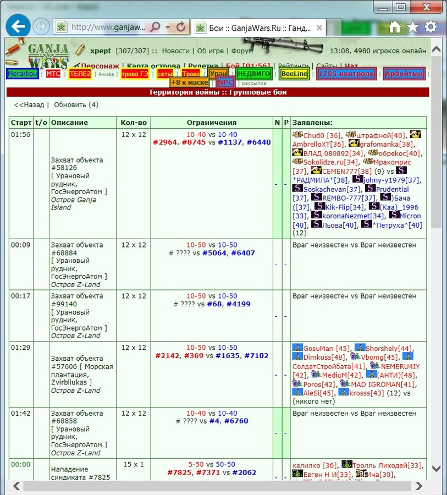Click the S icon before Soskachevan[37]
Image resolution: width=447 pixels, height=495 pixels.
[x=297, y=189]
